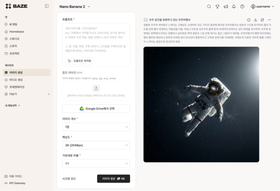Click the 스토어 bag icon

pyautogui.click(x=6, y=46)
